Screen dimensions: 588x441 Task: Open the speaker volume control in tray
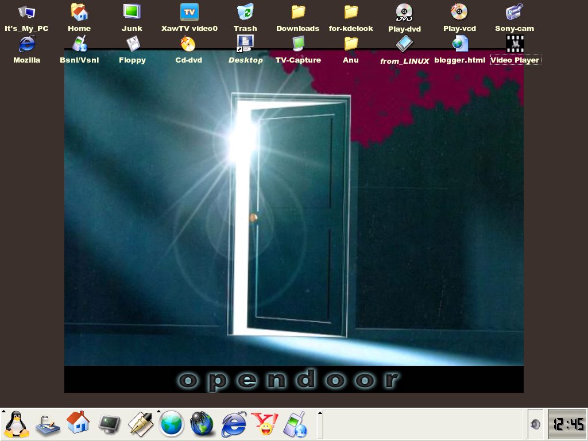[x=536, y=424]
